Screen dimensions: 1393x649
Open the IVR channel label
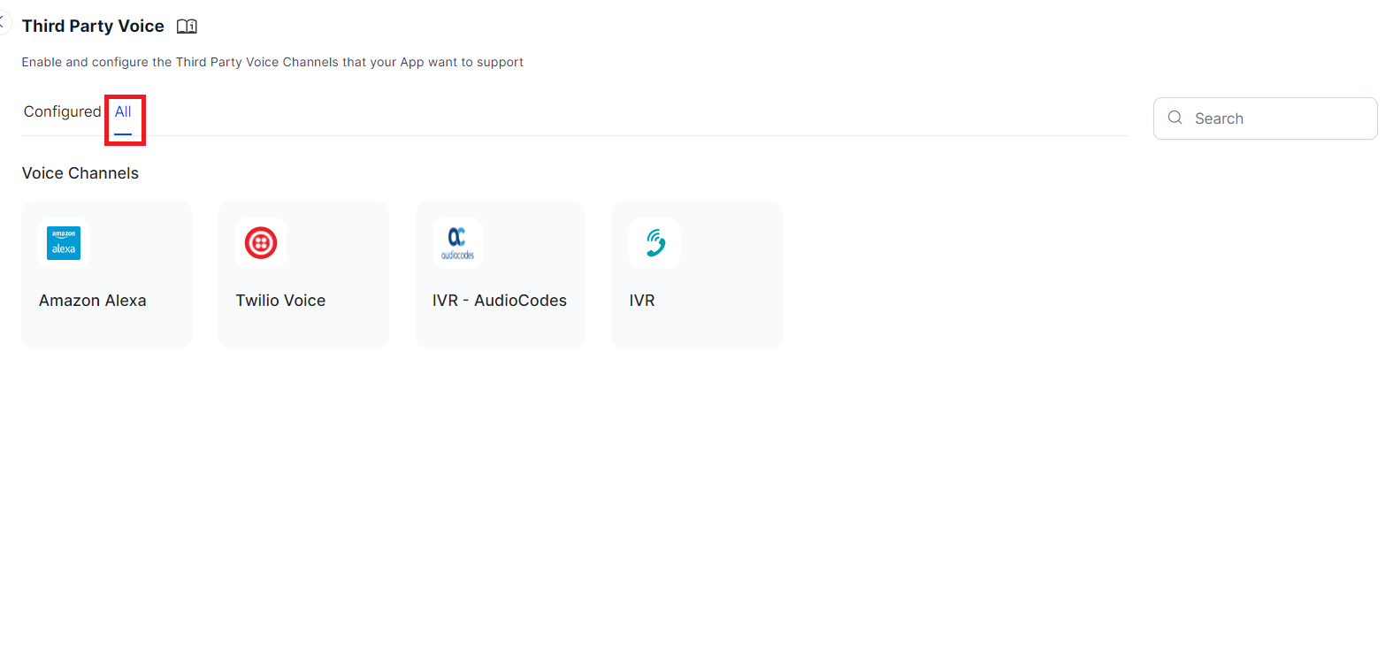tap(642, 301)
